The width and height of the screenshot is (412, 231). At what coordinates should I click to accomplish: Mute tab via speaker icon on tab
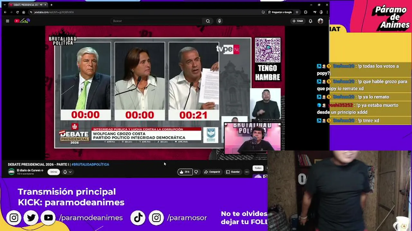[42, 5]
